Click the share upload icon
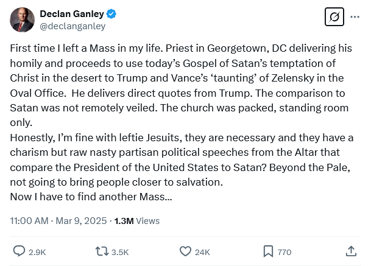Viewport: 371px width, 266px height. click(351, 251)
